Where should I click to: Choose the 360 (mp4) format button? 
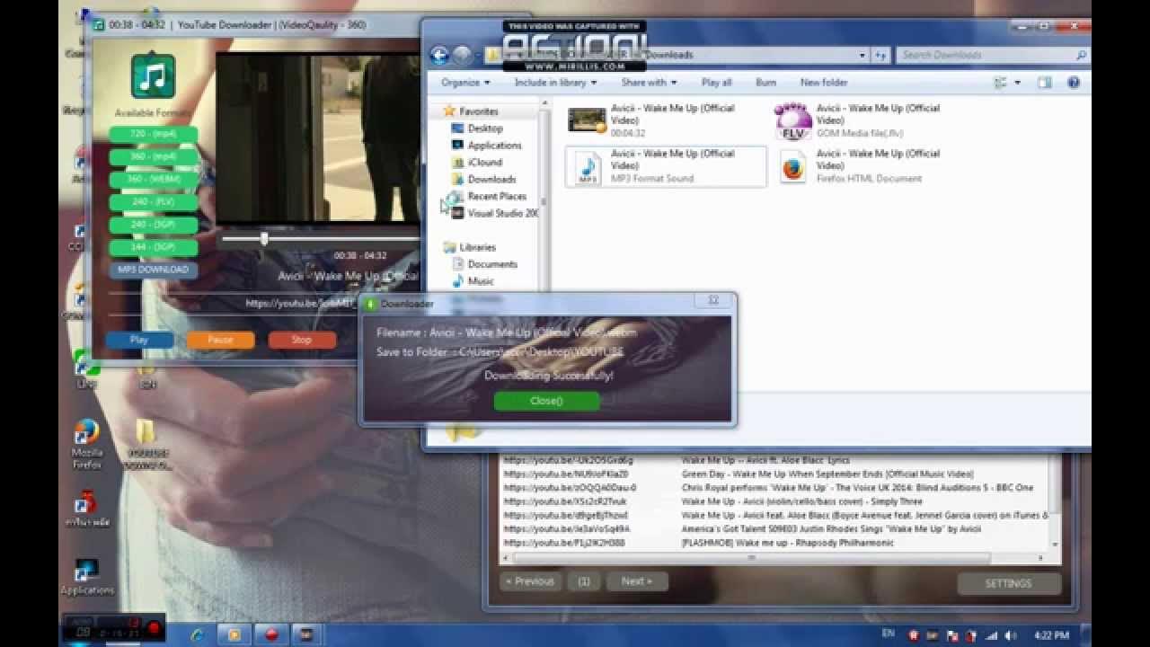pyautogui.click(x=153, y=156)
